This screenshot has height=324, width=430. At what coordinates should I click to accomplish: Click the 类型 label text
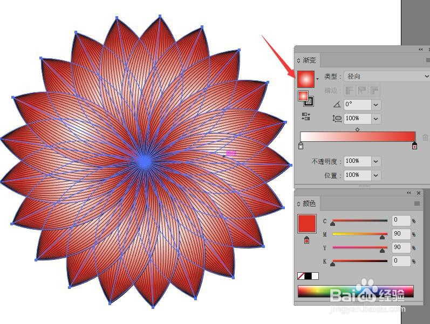(x=331, y=77)
